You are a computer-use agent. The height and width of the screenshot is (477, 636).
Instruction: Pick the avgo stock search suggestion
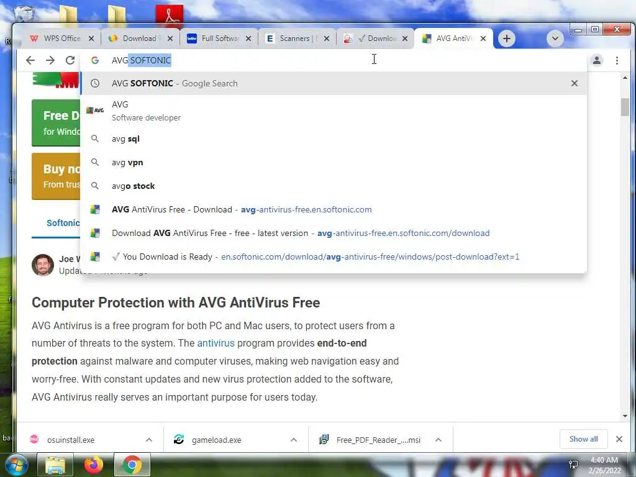[334, 186]
